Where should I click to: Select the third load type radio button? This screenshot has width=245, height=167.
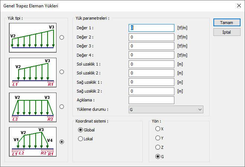62,107
